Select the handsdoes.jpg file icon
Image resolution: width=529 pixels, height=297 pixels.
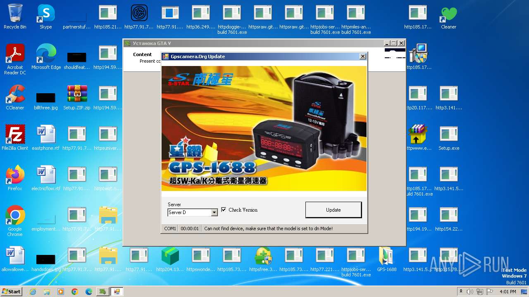[x=46, y=263]
